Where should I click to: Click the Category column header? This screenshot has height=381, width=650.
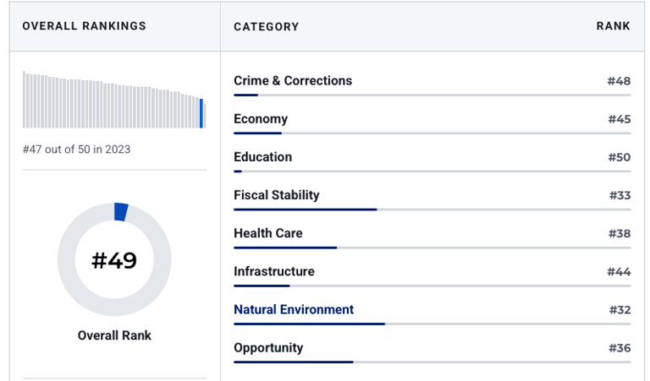click(266, 26)
